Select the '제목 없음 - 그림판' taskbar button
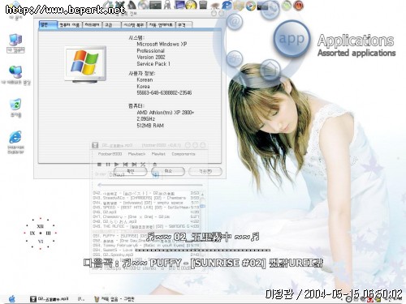Image resolution: width=406 pixels, height=304 pixels. (x=114, y=299)
